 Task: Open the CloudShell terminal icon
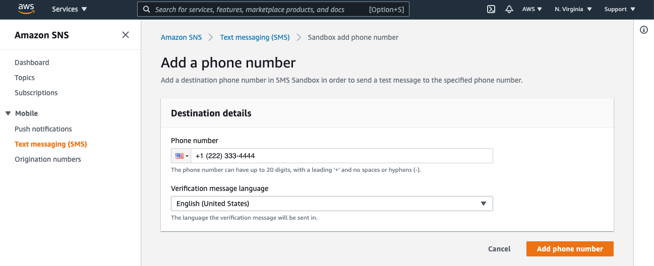[x=491, y=9]
